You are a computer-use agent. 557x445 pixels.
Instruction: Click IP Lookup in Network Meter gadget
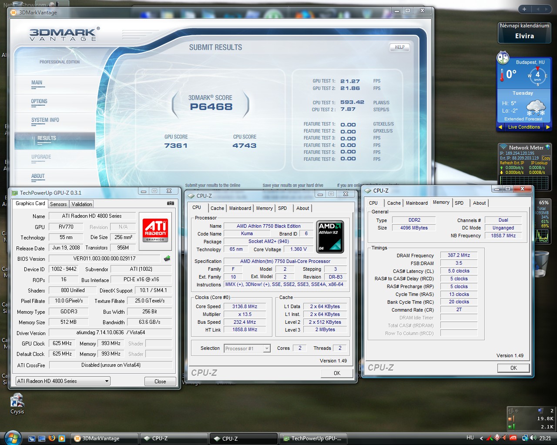(539, 163)
